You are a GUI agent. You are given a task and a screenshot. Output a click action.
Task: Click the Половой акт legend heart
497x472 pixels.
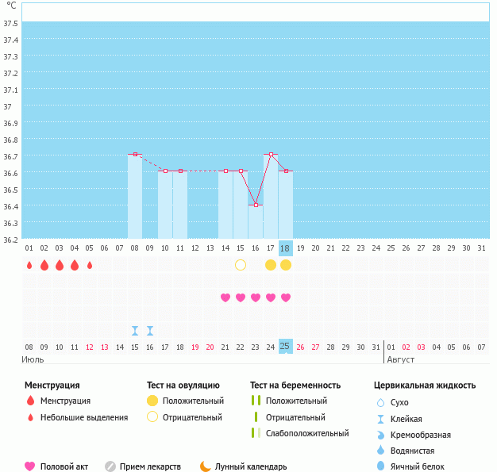(x=31, y=466)
